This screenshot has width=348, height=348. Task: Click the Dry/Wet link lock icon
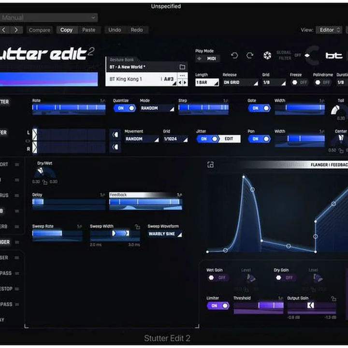[x=45, y=182]
